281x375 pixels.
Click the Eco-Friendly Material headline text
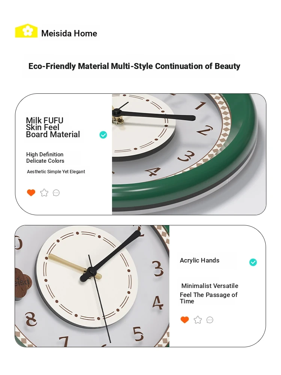tap(134, 66)
